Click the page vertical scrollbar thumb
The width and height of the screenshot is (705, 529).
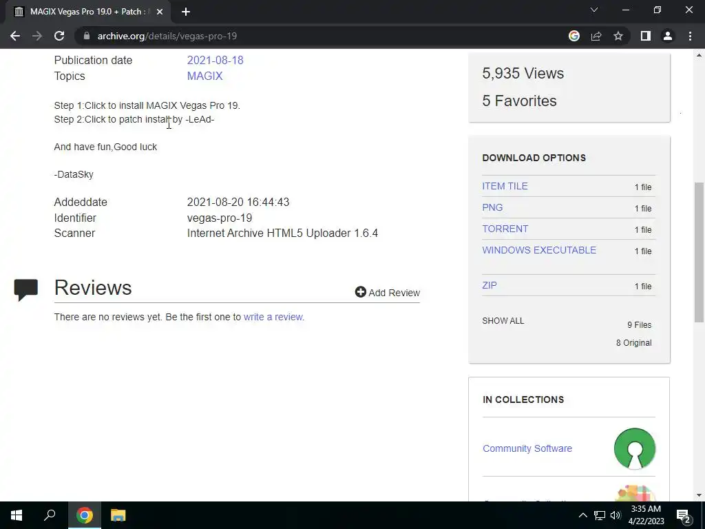coord(699,252)
